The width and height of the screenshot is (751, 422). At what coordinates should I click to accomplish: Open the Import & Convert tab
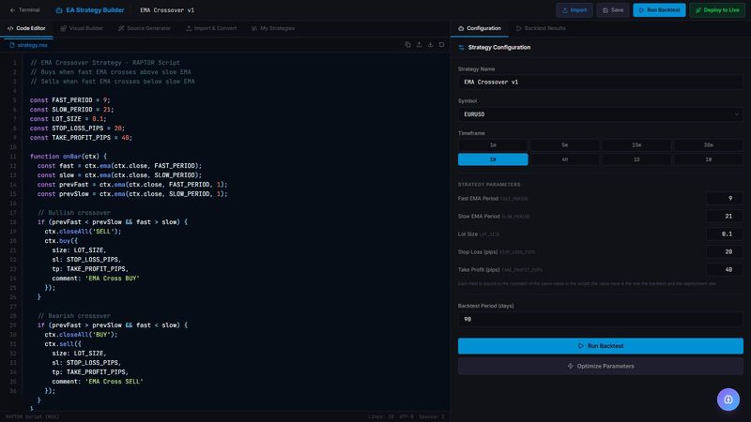(x=211, y=28)
